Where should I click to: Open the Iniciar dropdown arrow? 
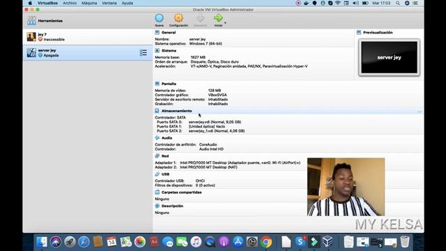pyautogui.click(x=225, y=23)
